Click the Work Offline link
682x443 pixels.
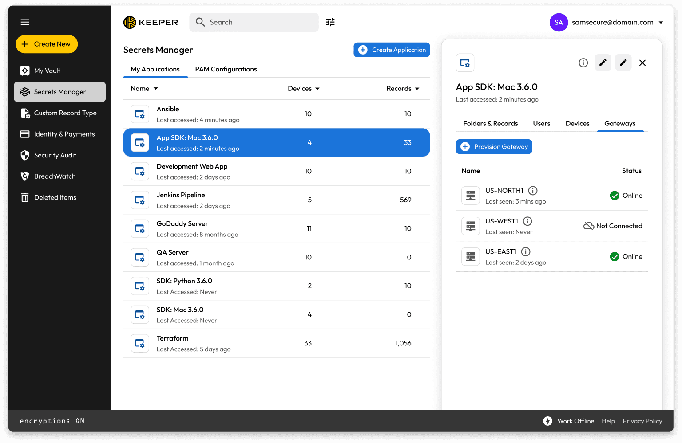click(576, 421)
